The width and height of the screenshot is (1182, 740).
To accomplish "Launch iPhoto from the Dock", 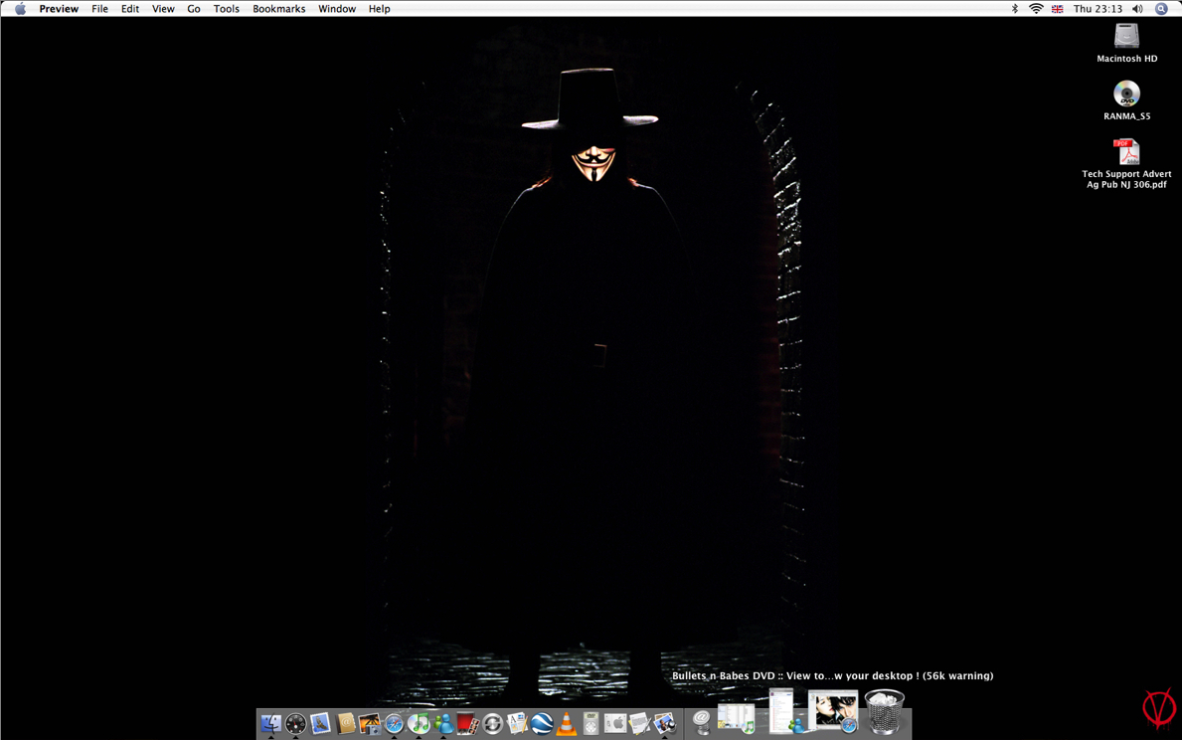I will 370,723.
